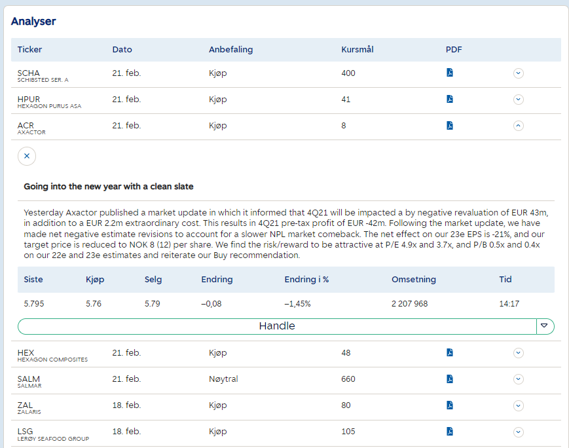This screenshot has height=448, width=569.
Task: Select the SCHA ticker name
Action: [x=29, y=73]
